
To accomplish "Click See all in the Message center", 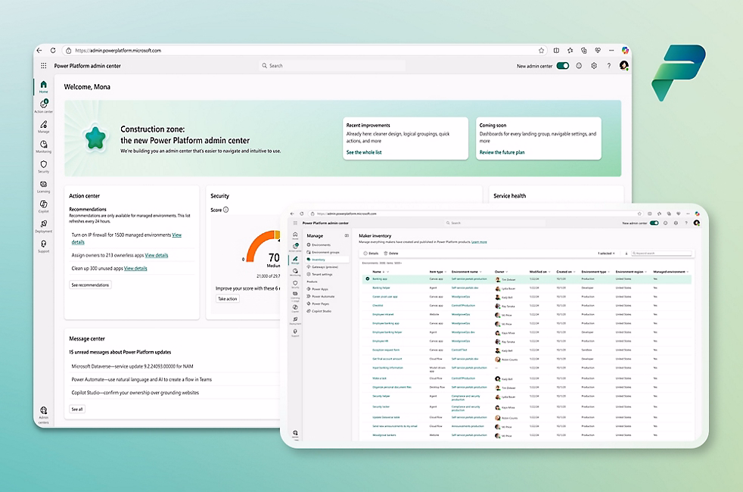I will tap(76, 409).
